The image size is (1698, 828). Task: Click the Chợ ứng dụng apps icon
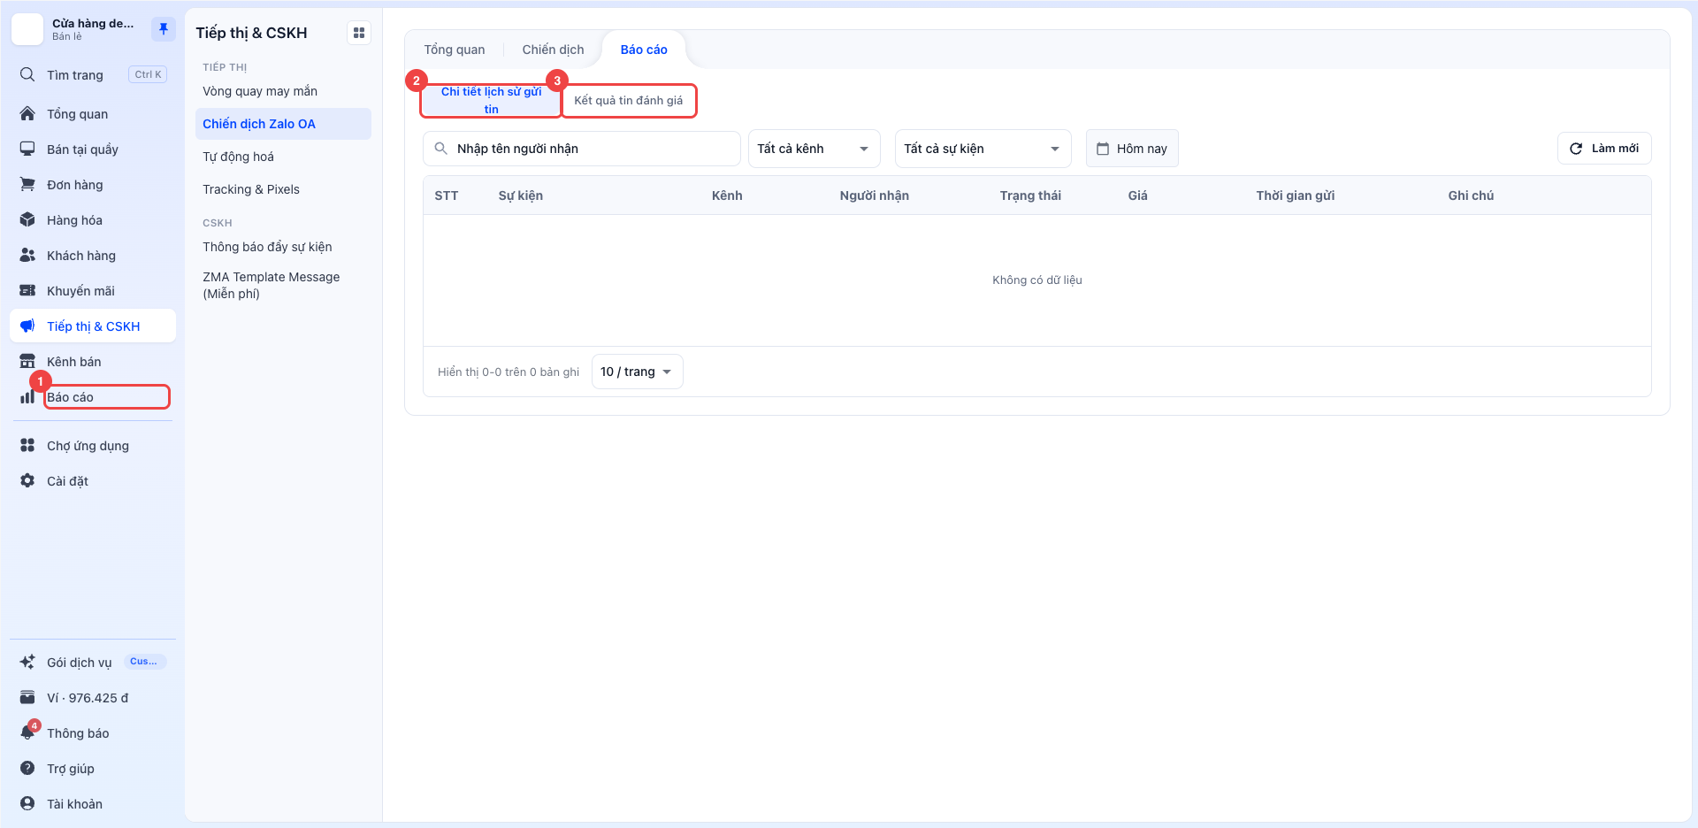click(x=27, y=445)
